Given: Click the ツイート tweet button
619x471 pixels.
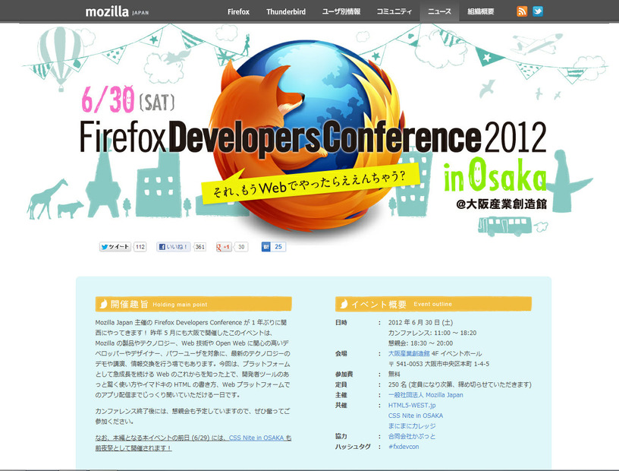Looking at the screenshot, I should [115, 247].
